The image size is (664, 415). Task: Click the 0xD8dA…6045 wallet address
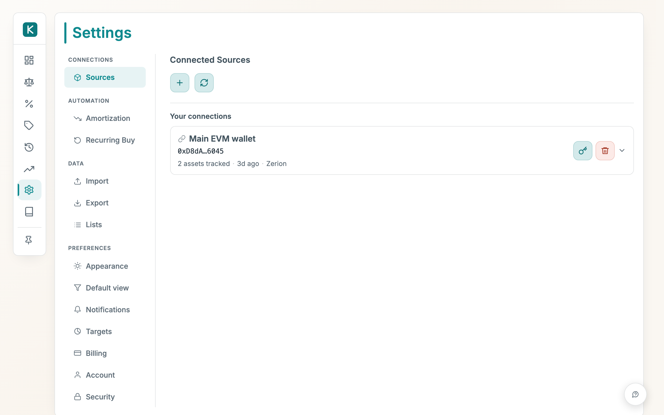pos(200,151)
